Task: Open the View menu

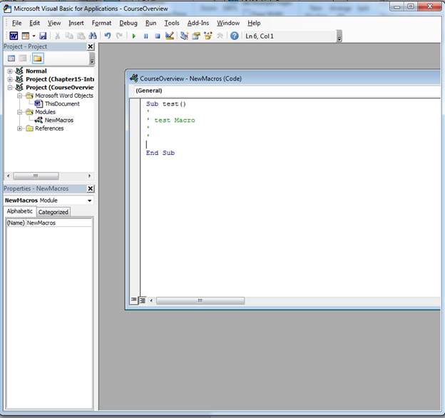Action: tap(54, 23)
